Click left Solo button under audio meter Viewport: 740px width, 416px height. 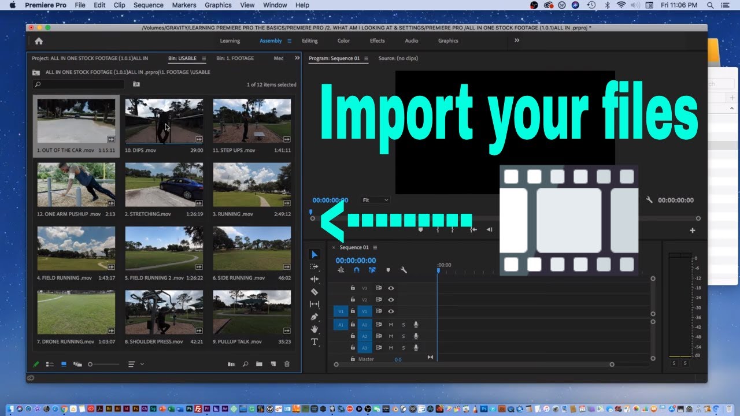[674, 363]
